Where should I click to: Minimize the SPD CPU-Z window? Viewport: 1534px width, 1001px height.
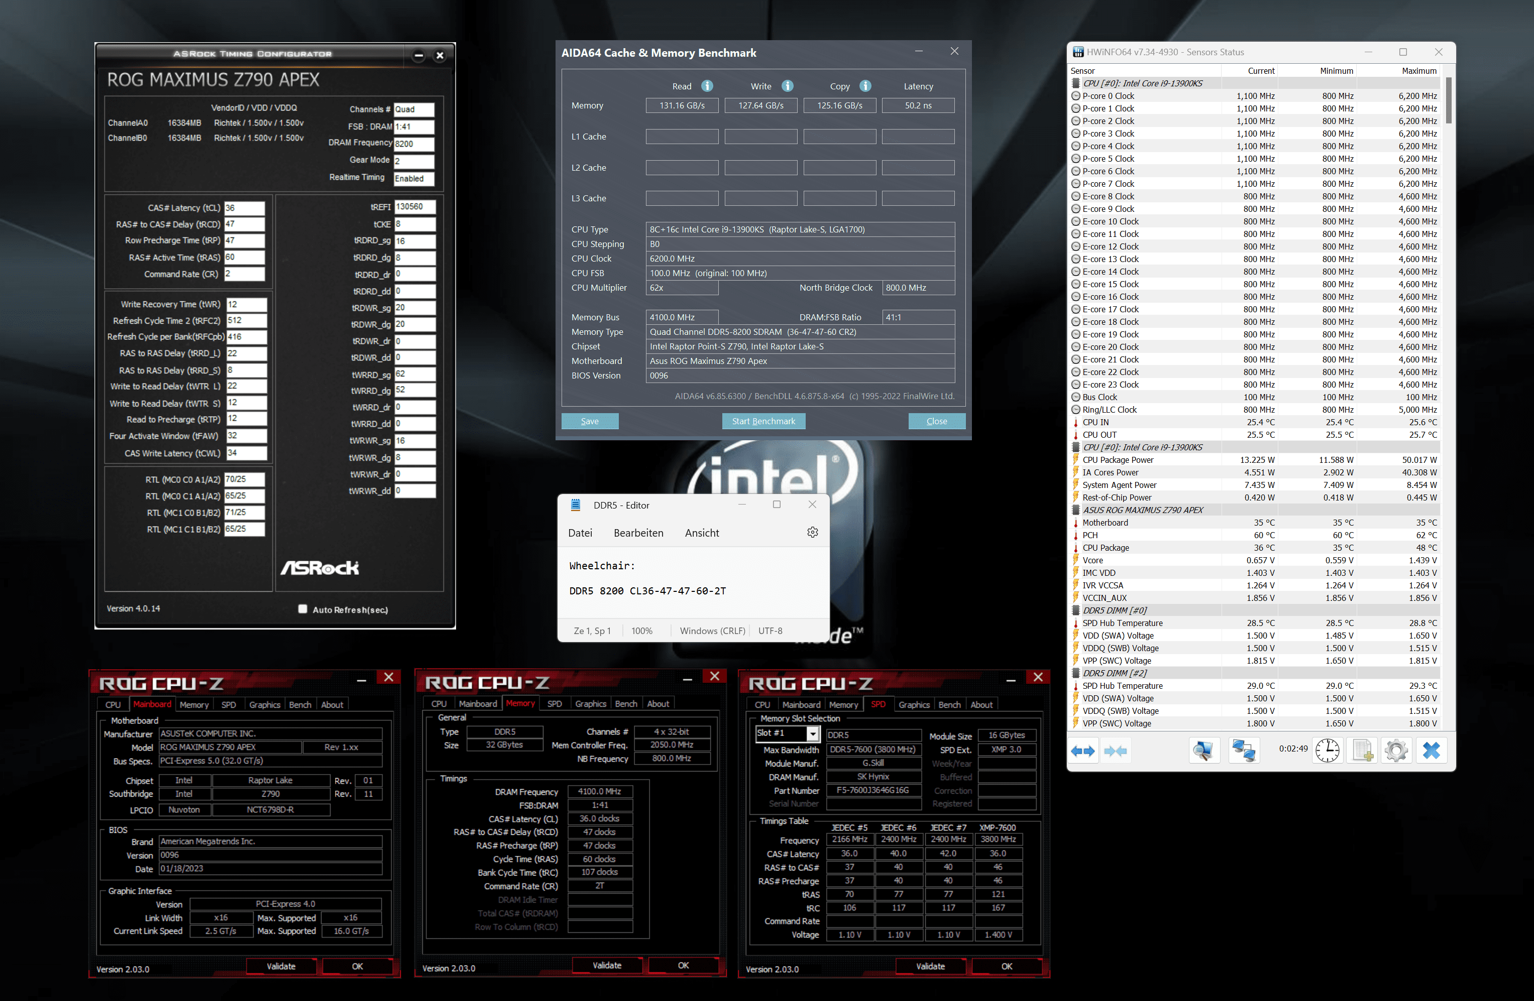tap(1011, 680)
